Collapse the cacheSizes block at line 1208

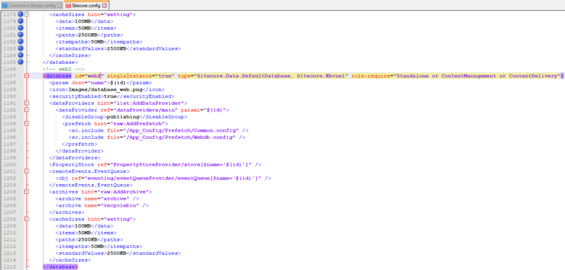coord(26,219)
